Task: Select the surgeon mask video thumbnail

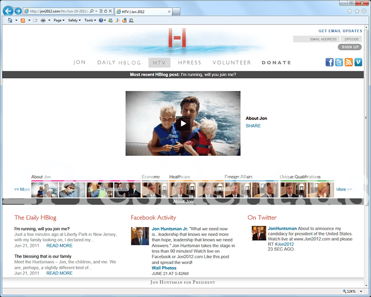Action: [72, 190]
